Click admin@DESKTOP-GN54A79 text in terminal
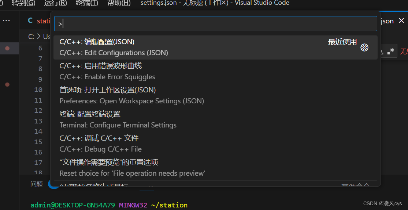Viewport: 408px width, 210px height. (x=73, y=205)
